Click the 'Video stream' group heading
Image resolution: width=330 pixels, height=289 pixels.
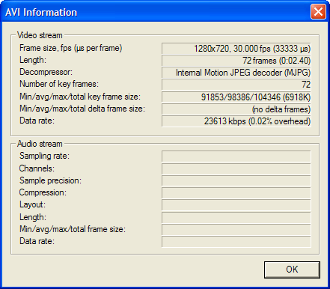point(40,35)
